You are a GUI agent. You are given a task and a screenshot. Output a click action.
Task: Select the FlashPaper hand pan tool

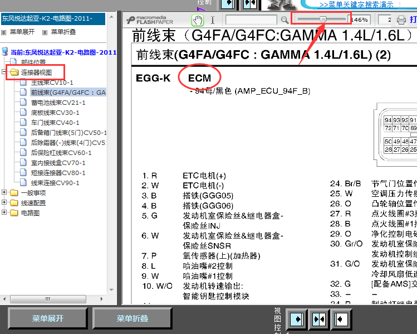[x=198, y=20]
